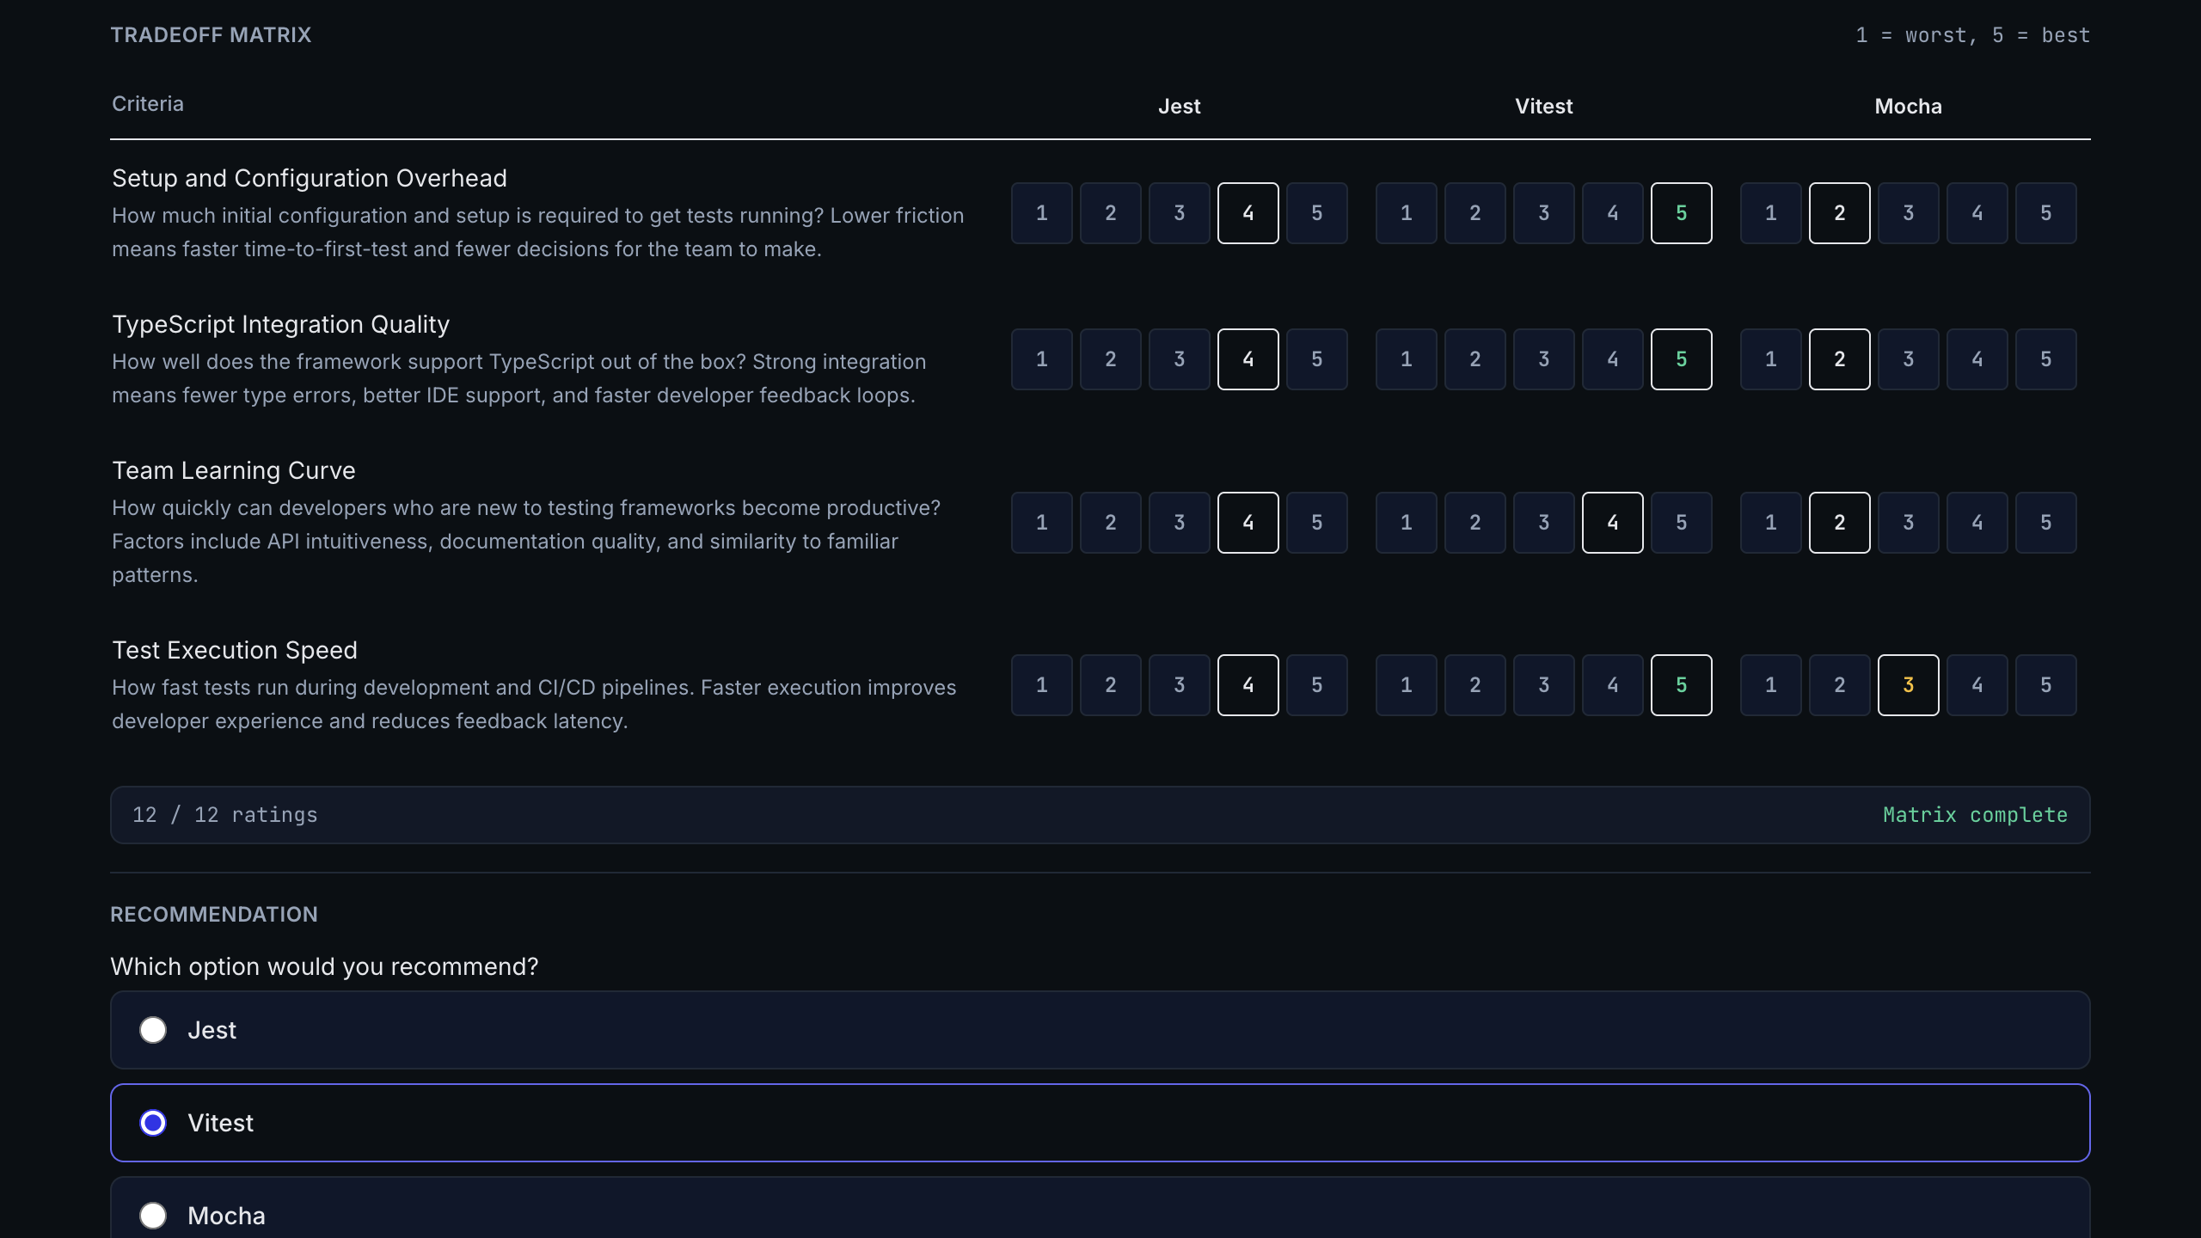2201x1238 pixels.
Task: Rate Jest 1 for Setup and Configuration Overhead
Action: pyautogui.click(x=1042, y=212)
